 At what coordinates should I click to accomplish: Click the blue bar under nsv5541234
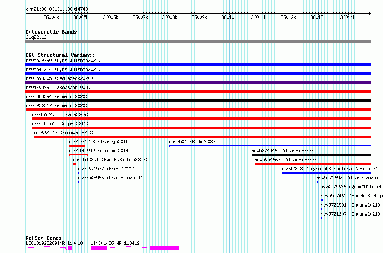tap(198, 74)
